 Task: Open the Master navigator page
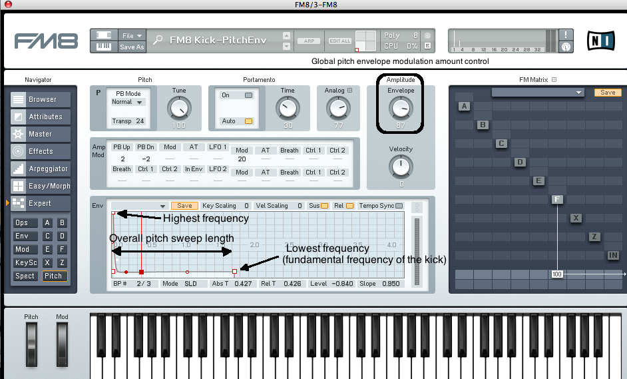tap(41, 134)
